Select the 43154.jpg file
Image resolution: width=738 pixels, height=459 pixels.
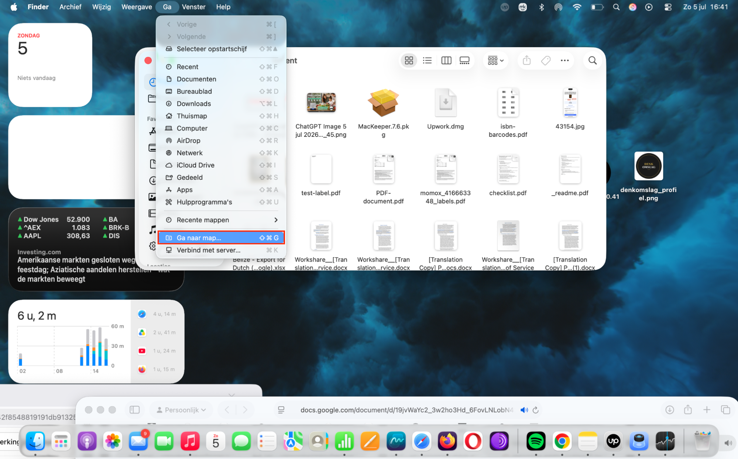pos(570,109)
